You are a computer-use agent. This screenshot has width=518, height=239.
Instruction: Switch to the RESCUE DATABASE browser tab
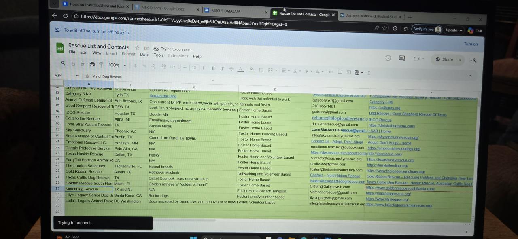[x=235, y=11]
